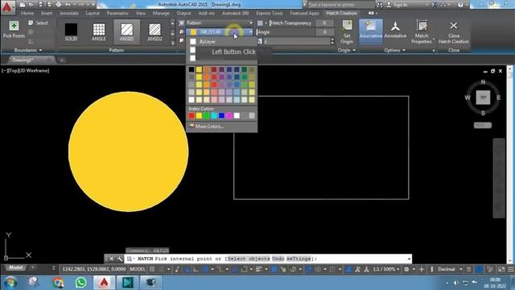Expand the hatch pattern gallery
The height and width of the screenshot is (290, 515).
172,43
